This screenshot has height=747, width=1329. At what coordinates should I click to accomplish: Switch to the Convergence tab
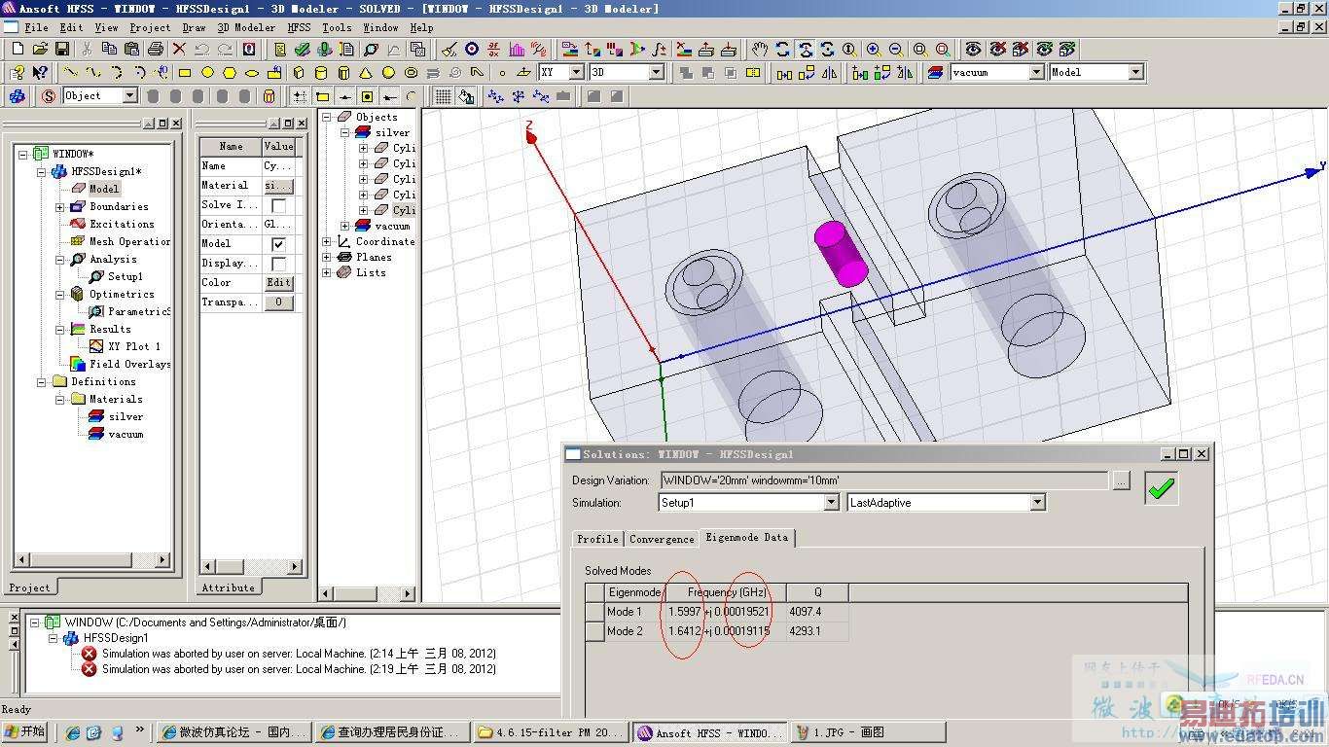662,539
